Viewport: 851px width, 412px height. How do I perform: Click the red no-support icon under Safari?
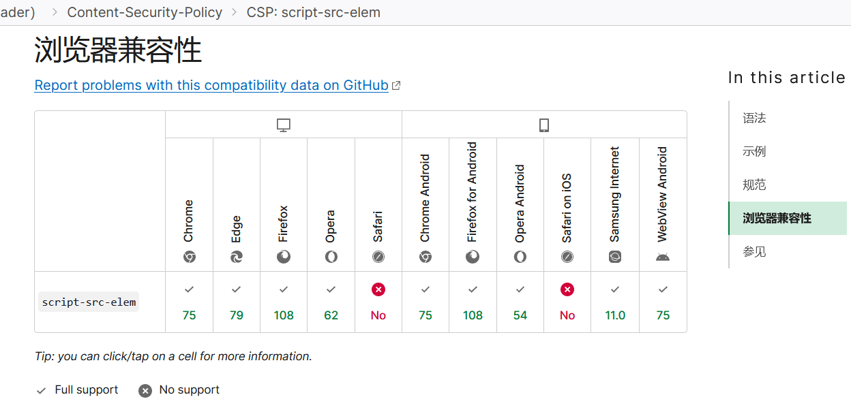tap(378, 289)
